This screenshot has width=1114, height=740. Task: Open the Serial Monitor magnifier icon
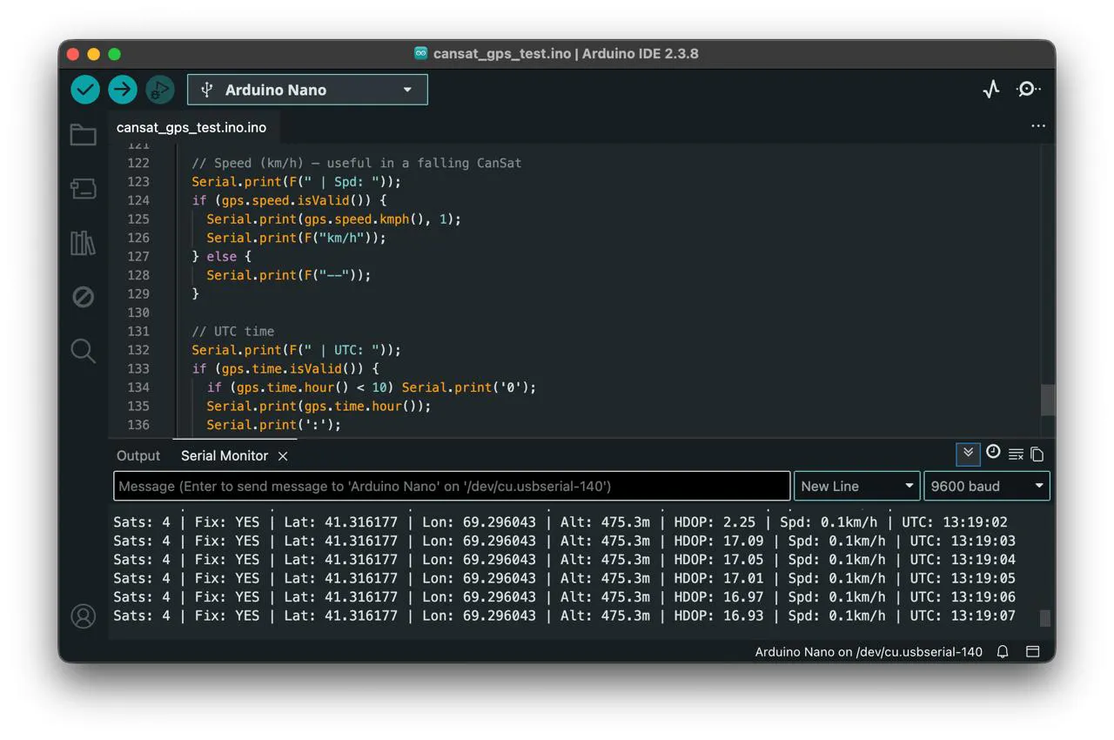point(1029,89)
